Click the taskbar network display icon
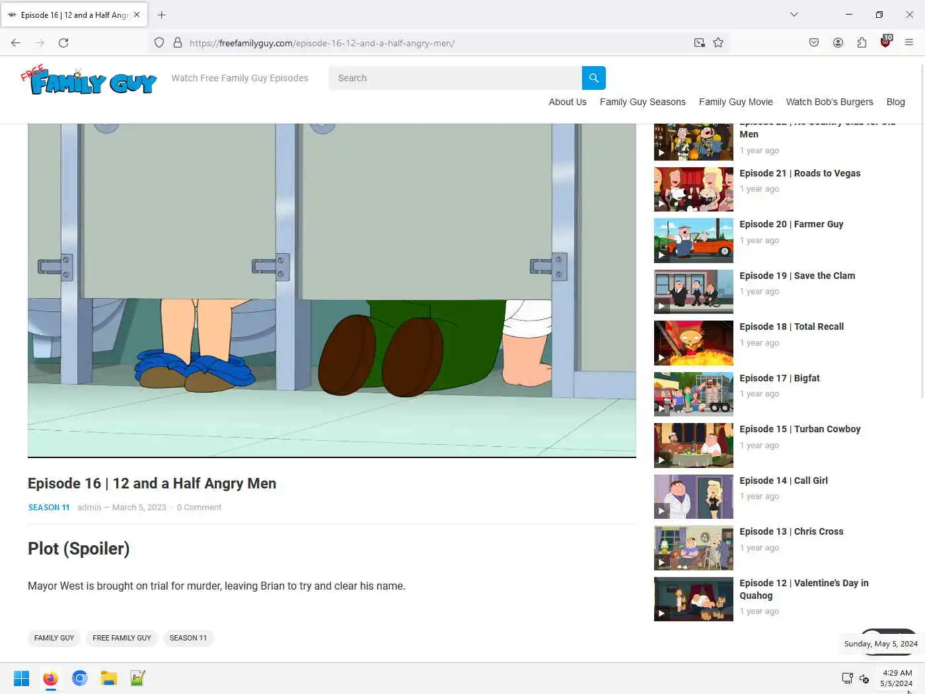The height and width of the screenshot is (694, 925). [x=848, y=678]
